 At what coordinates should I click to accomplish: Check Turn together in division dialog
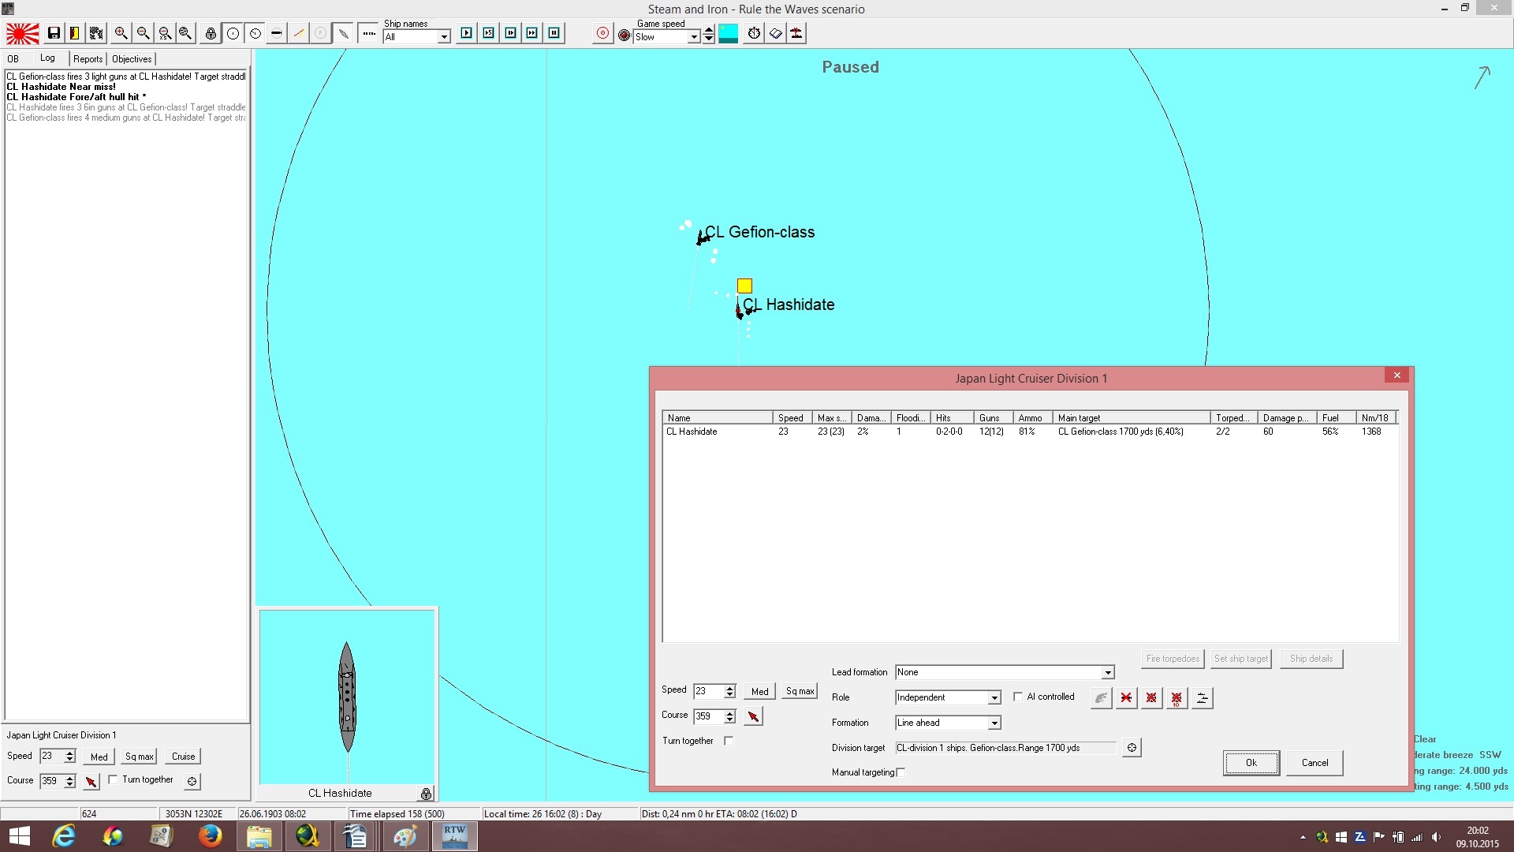coord(729,741)
